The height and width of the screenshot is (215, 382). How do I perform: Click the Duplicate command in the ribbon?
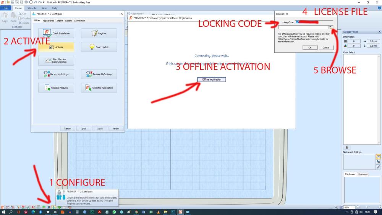pos(24,18)
